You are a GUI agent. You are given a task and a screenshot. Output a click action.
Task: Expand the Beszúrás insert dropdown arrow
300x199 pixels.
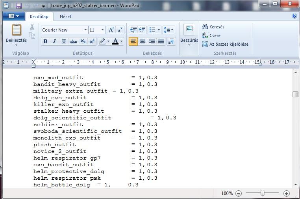(189, 45)
